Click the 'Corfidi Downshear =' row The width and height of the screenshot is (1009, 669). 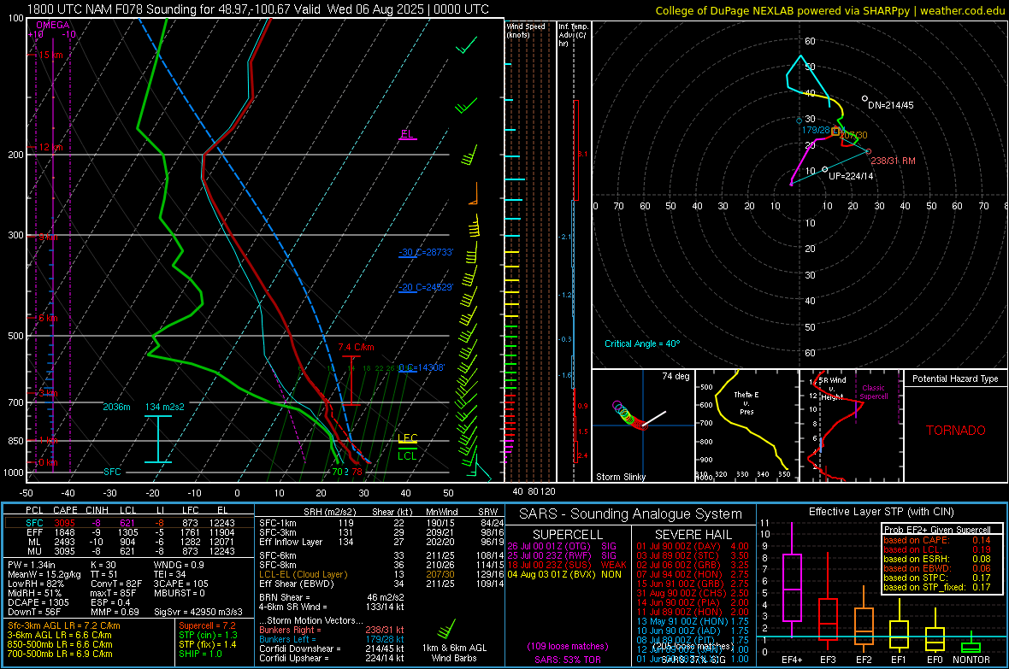(x=332, y=648)
